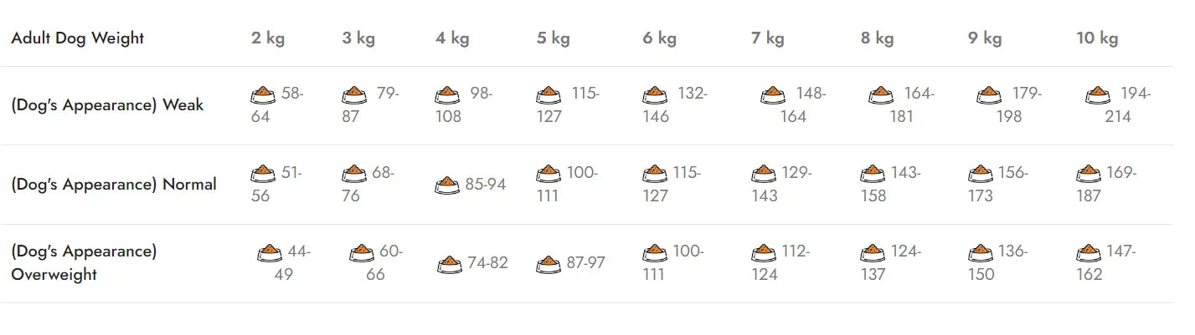Click the bowl icon beside 85-94
The height and width of the screenshot is (335, 1195).
[448, 185]
